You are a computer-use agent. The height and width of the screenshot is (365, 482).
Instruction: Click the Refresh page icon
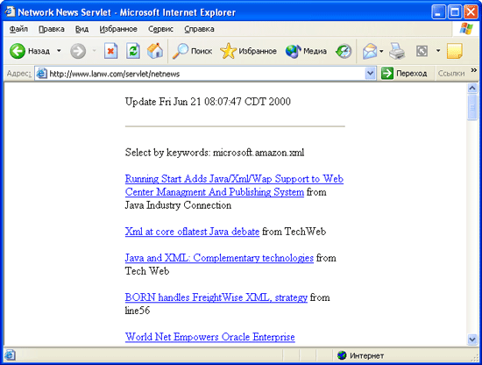[x=133, y=51]
